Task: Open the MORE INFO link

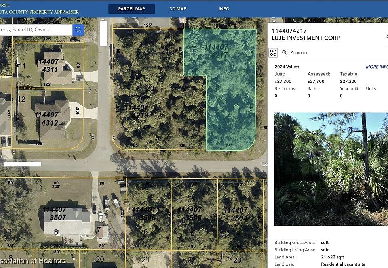Action: (x=377, y=67)
